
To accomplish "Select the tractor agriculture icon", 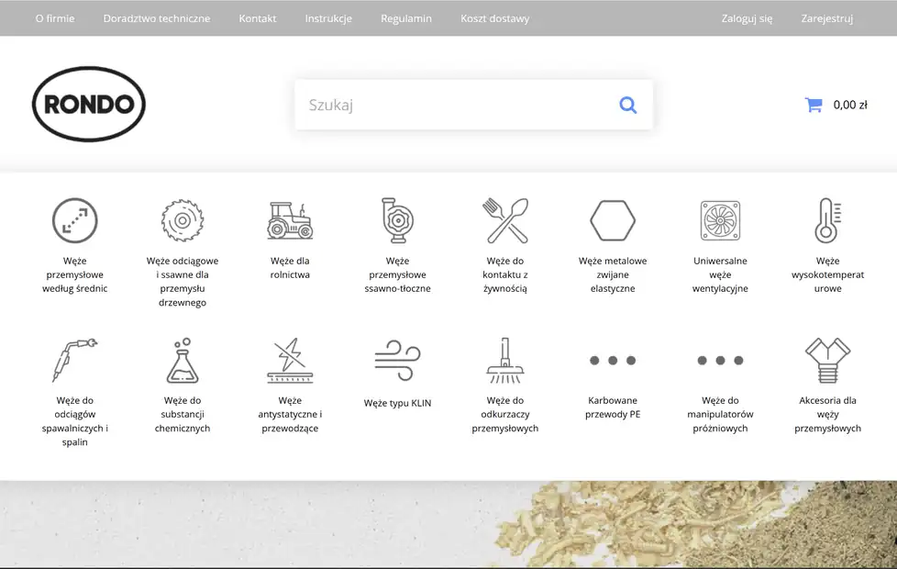I will [290, 220].
